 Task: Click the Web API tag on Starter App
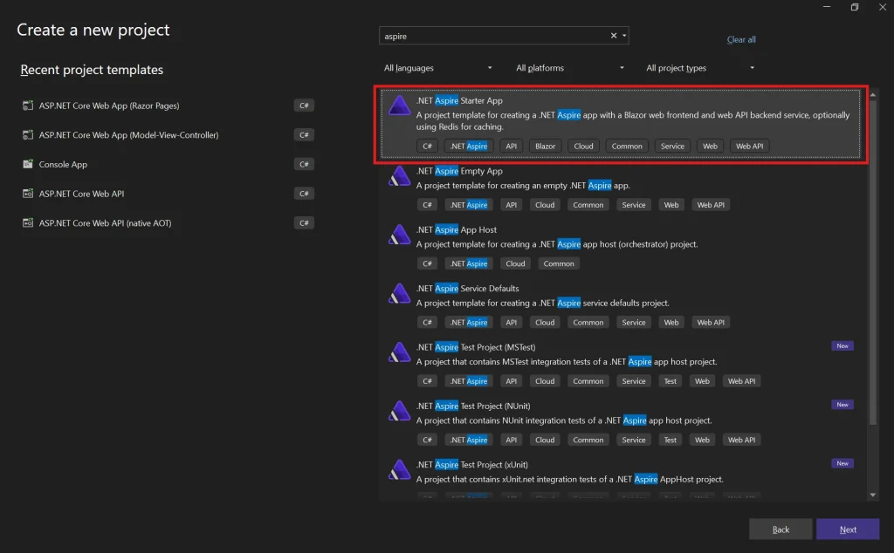[x=749, y=146]
